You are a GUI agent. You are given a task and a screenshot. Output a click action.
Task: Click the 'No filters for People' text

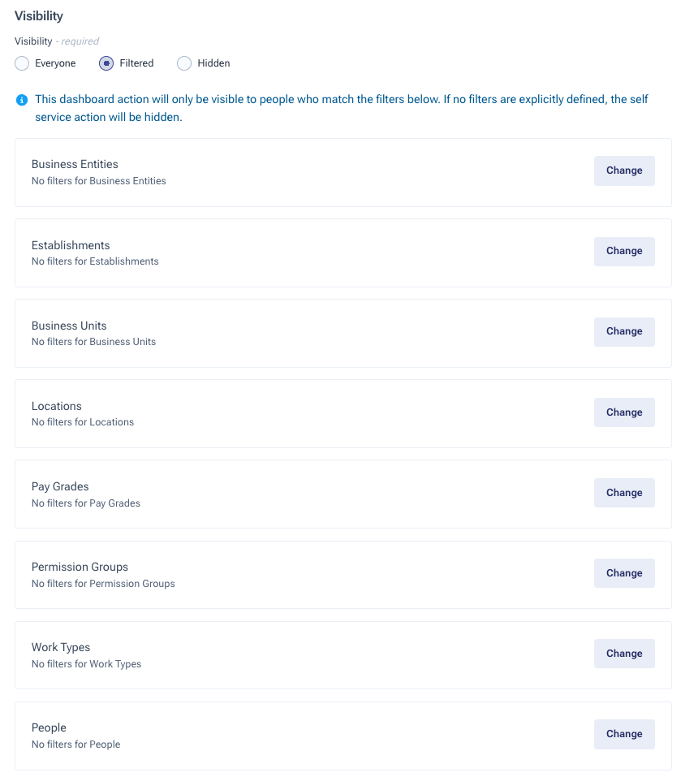point(75,745)
